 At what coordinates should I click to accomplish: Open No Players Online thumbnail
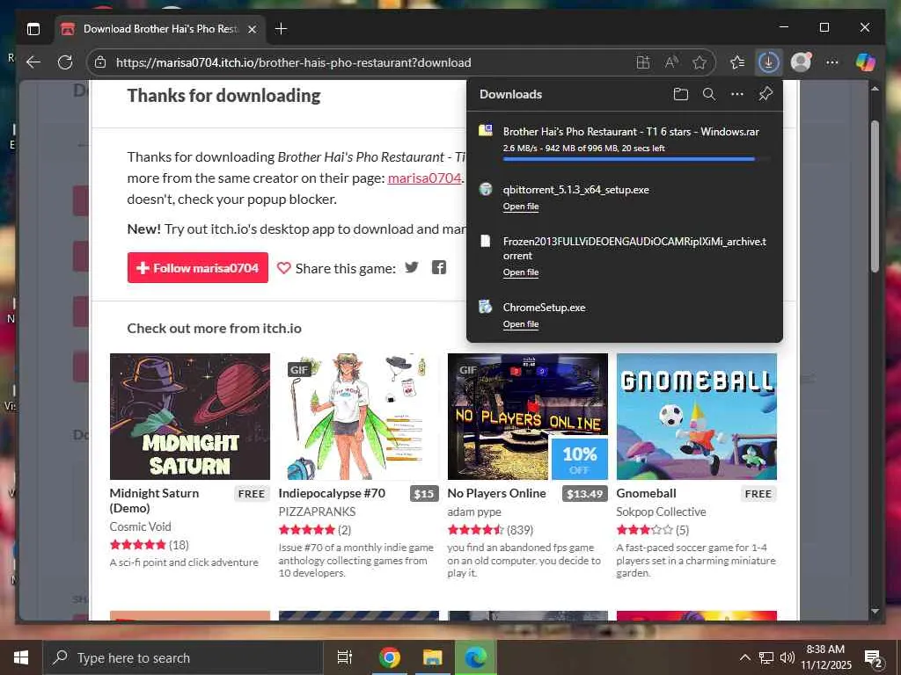(x=528, y=416)
